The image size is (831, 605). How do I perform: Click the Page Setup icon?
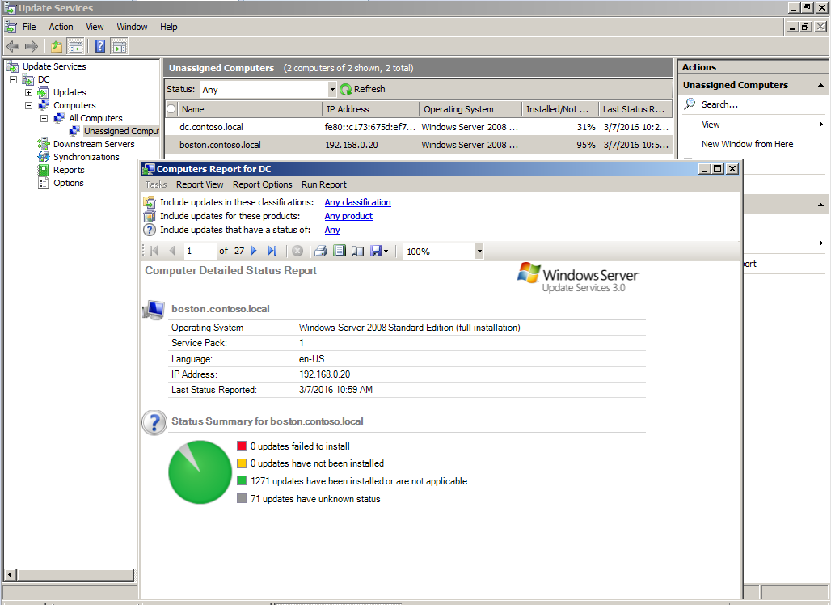(358, 251)
